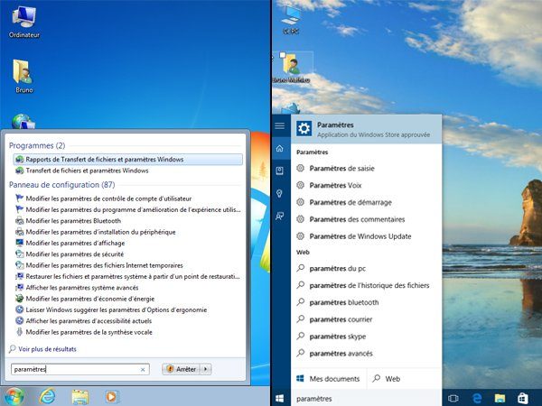542x406 pixels.
Task: Click the Windows 10 Start button
Action: (280, 399)
